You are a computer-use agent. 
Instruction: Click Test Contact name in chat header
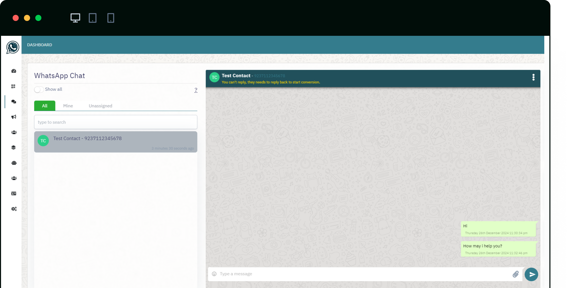(x=236, y=76)
